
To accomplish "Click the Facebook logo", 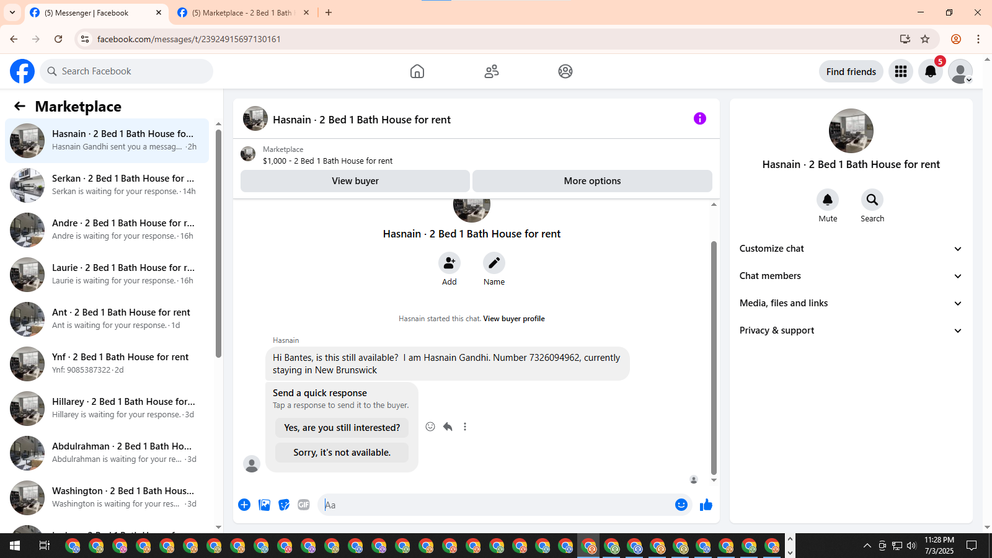I will coord(22,71).
